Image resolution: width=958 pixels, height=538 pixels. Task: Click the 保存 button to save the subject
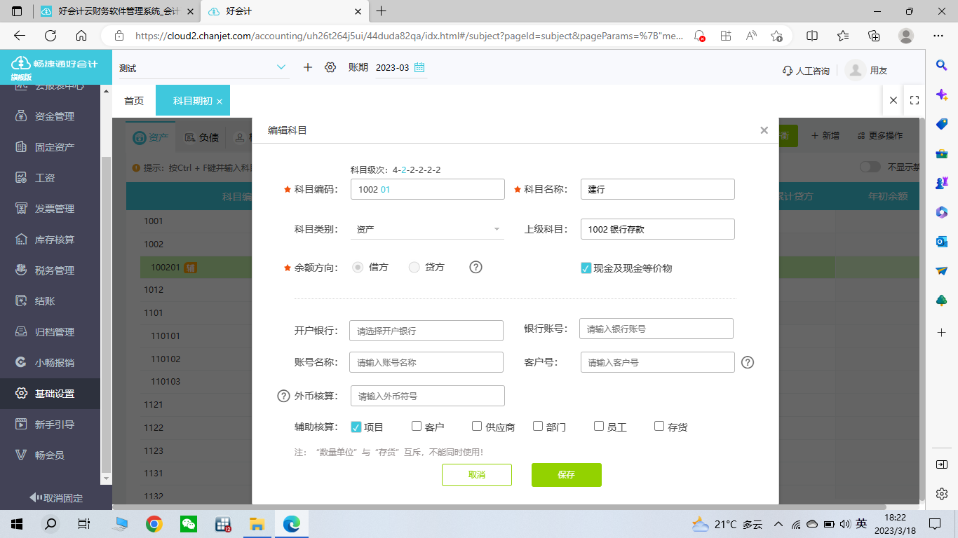[x=566, y=474]
